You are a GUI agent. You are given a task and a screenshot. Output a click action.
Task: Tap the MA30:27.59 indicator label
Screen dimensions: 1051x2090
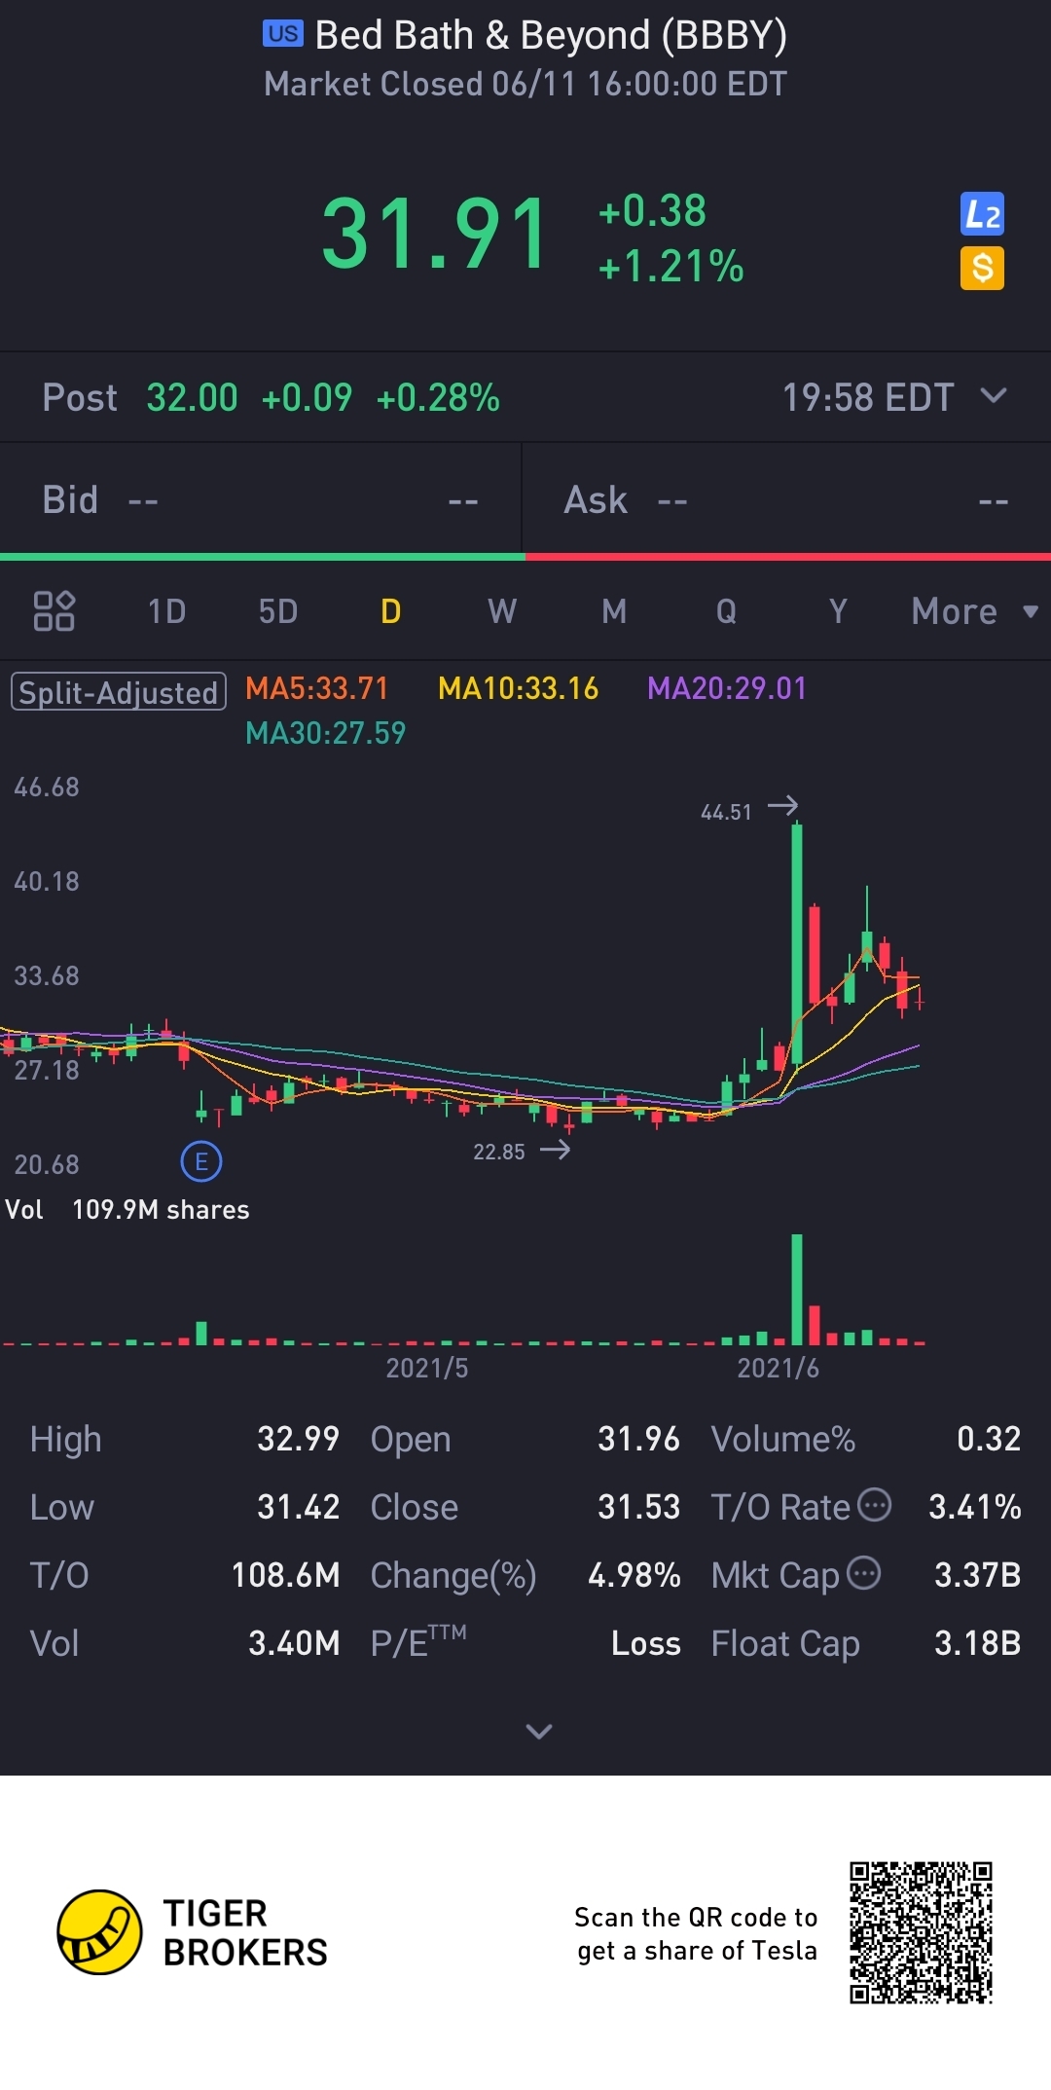pyautogui.click(x=326, y=733)
